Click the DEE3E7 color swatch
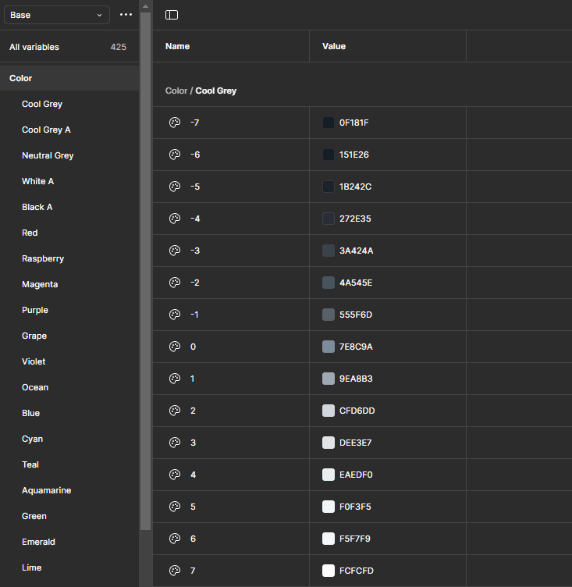 (x=329, y=443)
